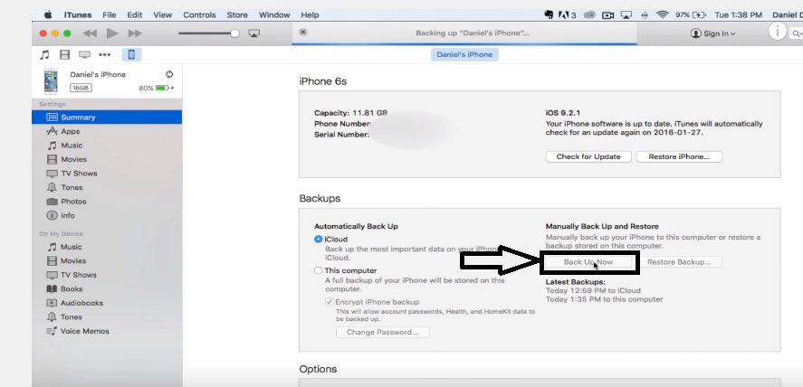Screen dimensions: 803x387
Task: Click the play button
Action: pos(112,33)
